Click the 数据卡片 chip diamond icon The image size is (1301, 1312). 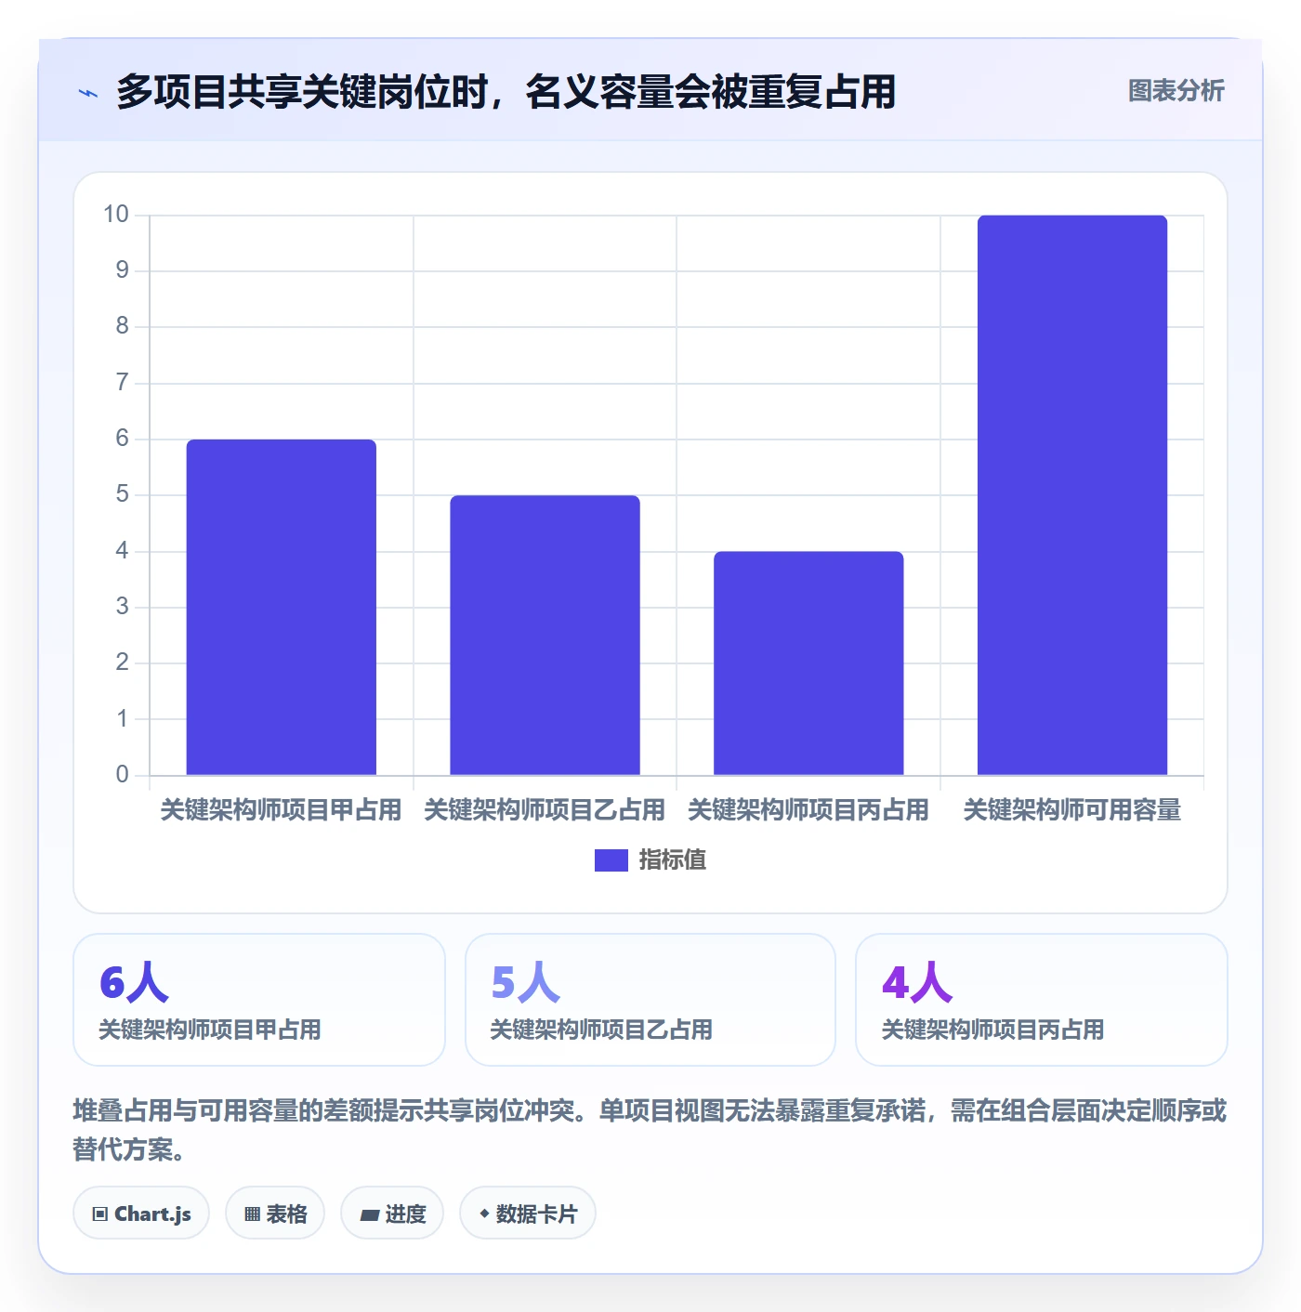click(484, 1213)
